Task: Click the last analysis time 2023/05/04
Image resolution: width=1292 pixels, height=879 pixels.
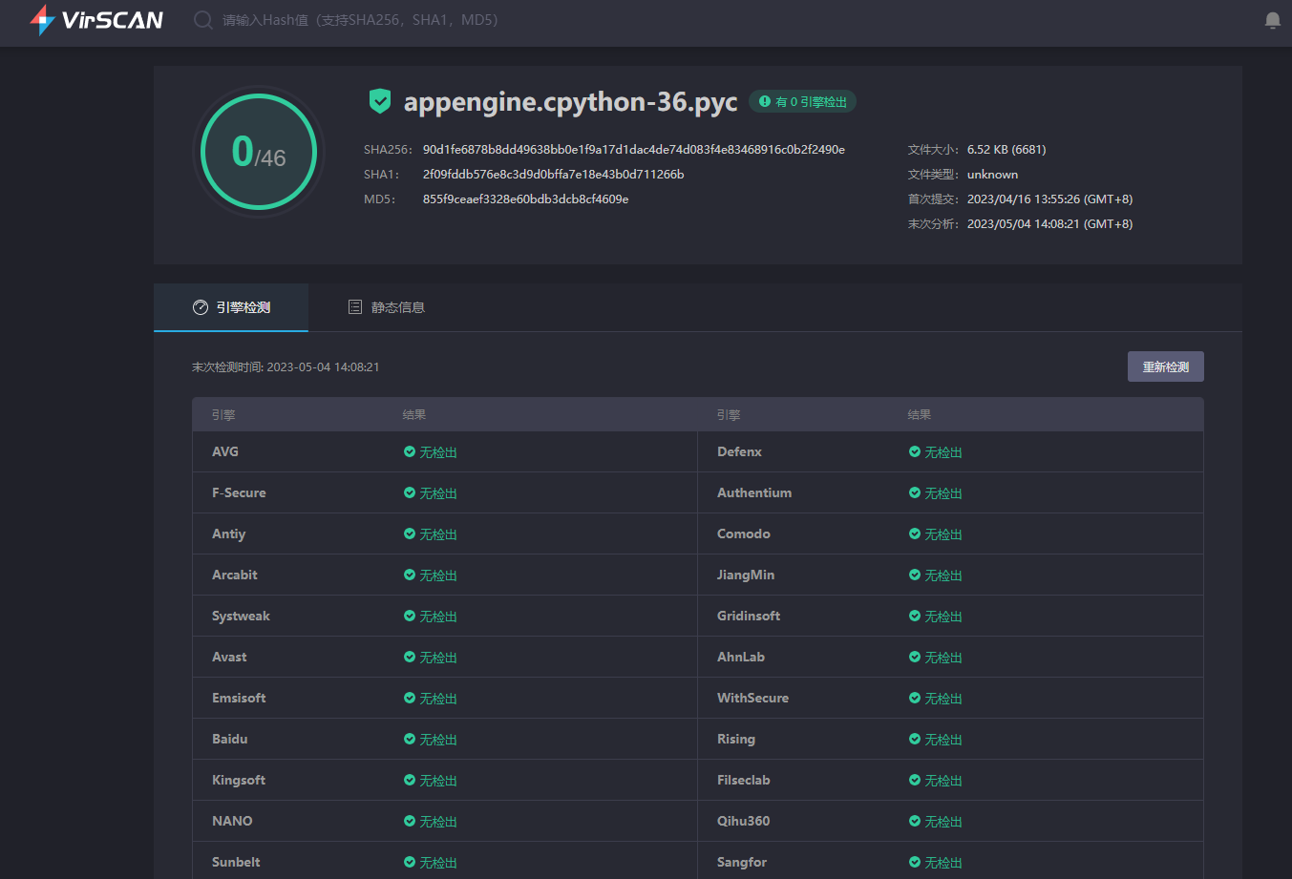Action: pos(1049,224)
